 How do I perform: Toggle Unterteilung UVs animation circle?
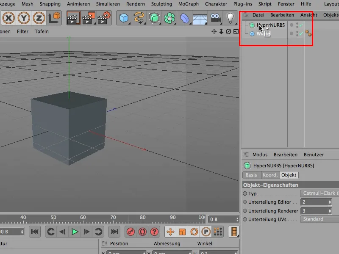[245, 219]
